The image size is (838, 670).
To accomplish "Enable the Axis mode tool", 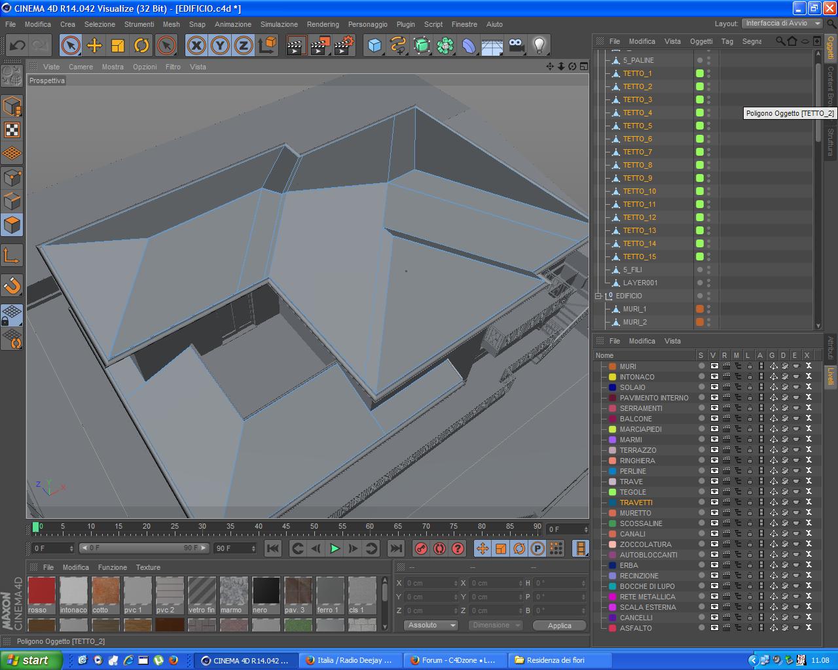I will pyautogui.click(x=12, y=255).
